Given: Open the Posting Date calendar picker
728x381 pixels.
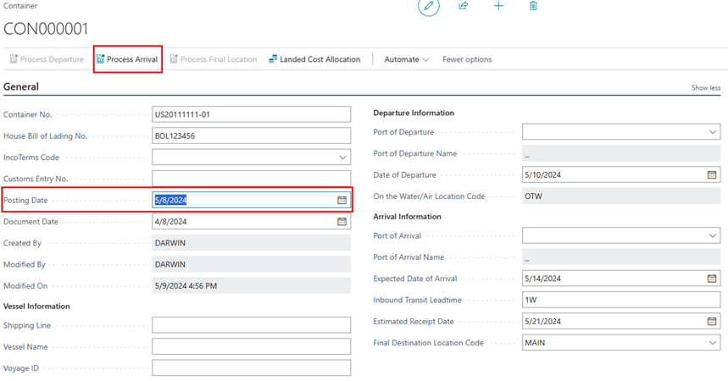Looking at the screenshot, I should [342, 200].
